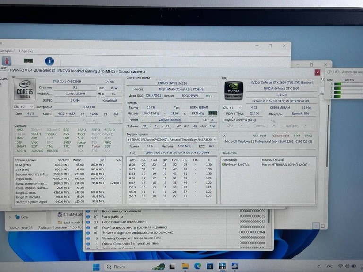Click the DDR4 SDRAM memory type field
Screen dimensions: 363x272
(199, 107)
